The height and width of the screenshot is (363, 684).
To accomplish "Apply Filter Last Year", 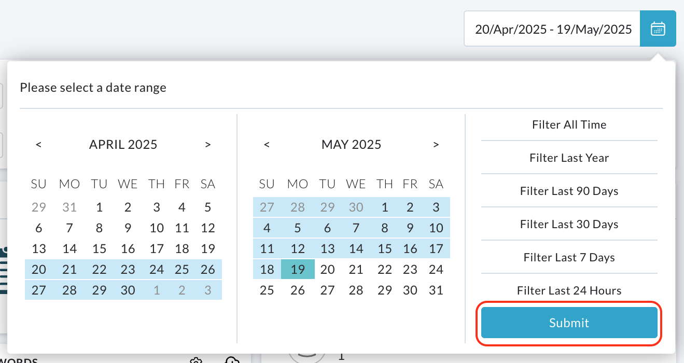I will point(569,158).
